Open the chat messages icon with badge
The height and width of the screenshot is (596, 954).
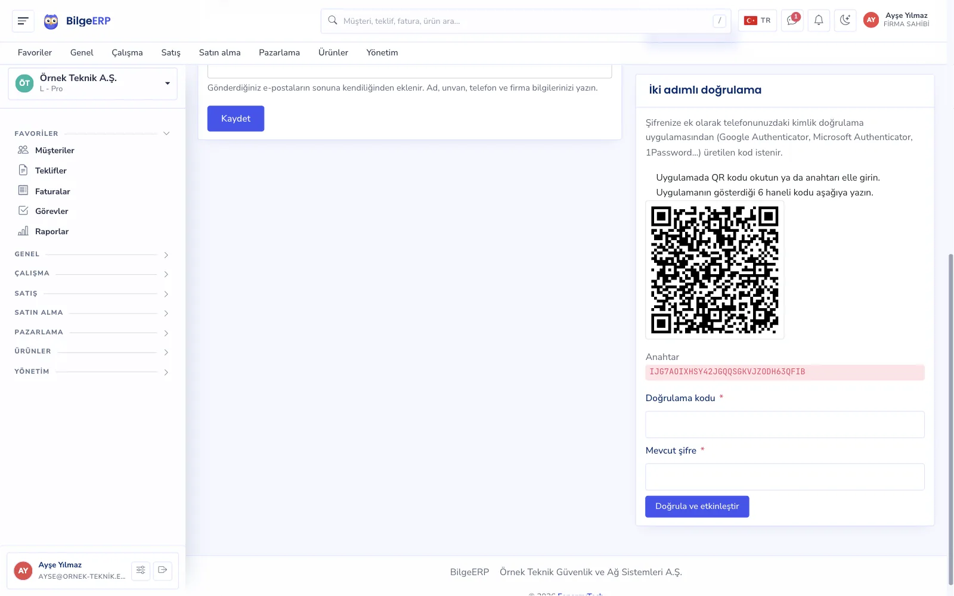(792, 21)
